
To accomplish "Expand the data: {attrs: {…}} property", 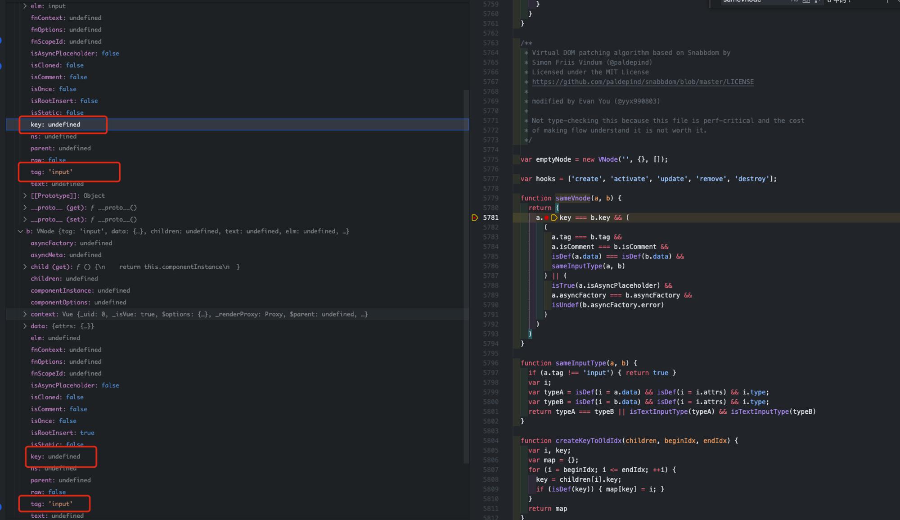I will point(25,326).
